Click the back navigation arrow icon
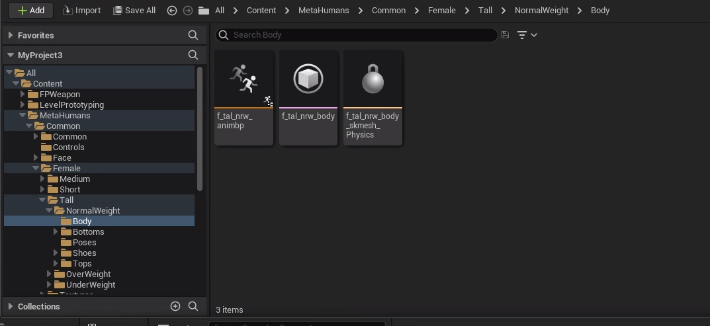 pyautogui.click(x=172, y=11)
